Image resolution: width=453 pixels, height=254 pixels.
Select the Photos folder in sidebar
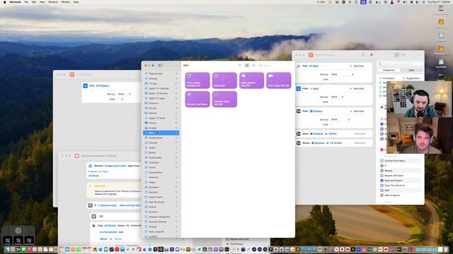tap(161, 123)
